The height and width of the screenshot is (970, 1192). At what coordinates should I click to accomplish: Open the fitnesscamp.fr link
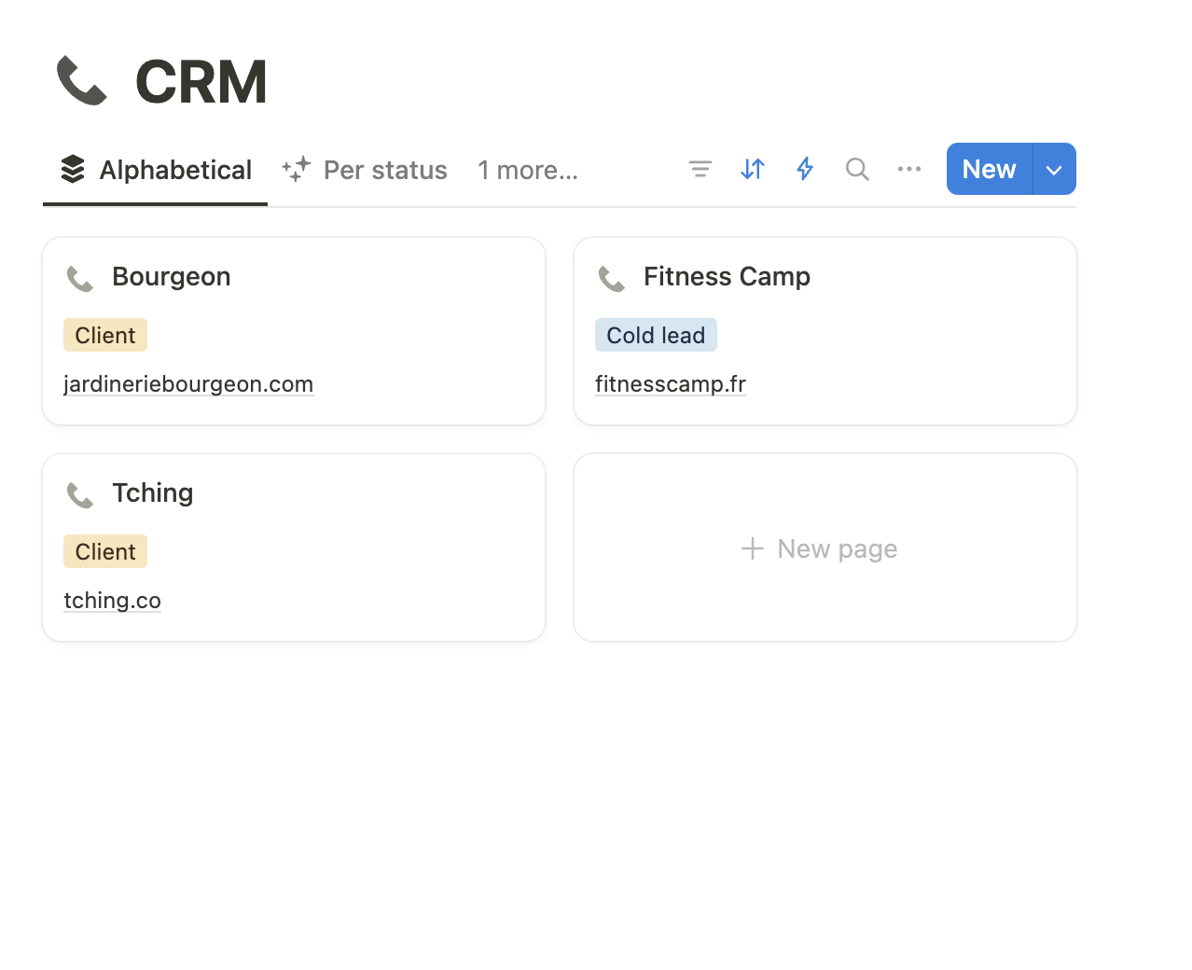671,384
